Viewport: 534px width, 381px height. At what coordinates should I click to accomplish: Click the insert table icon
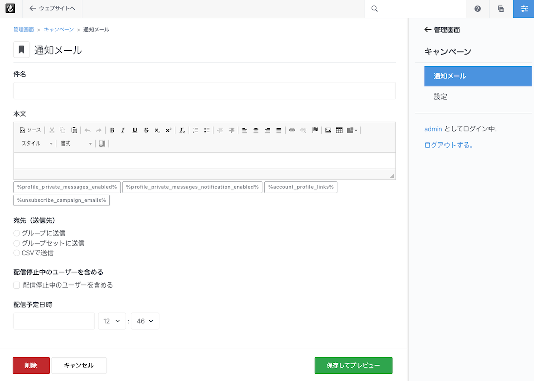339,130
